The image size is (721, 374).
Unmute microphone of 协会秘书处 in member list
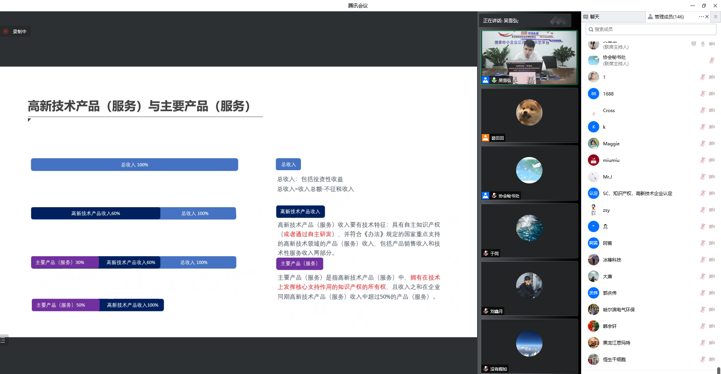tap(712, 60)
